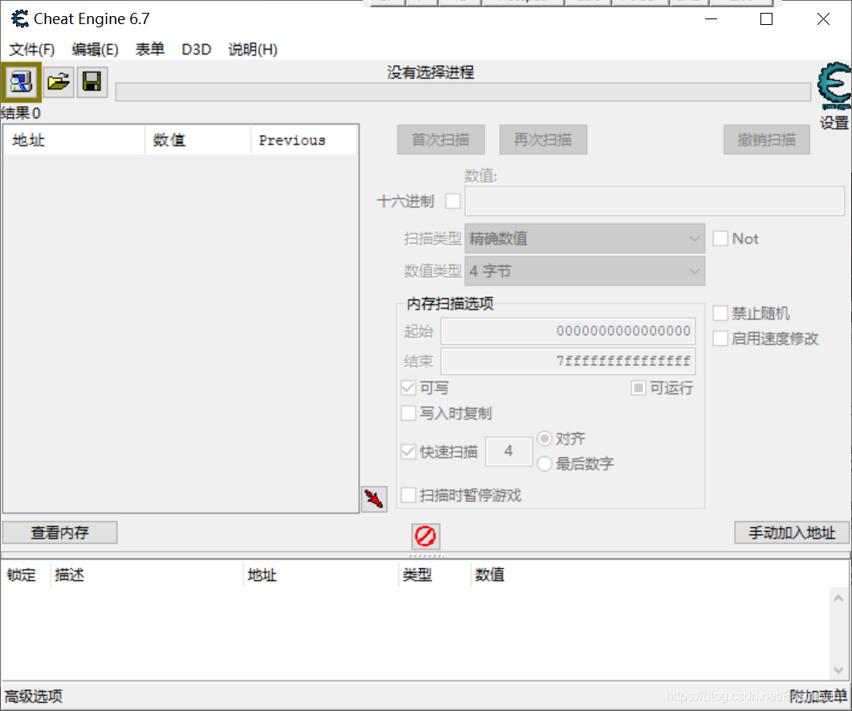
Task: Click the 撤销扫描 button
Action: (767, 140)
